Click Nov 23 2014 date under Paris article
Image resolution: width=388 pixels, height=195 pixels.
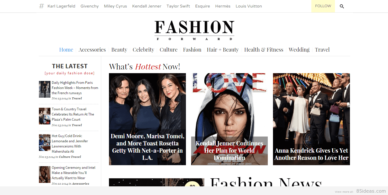pyautogui.click(x=60, y=99)
